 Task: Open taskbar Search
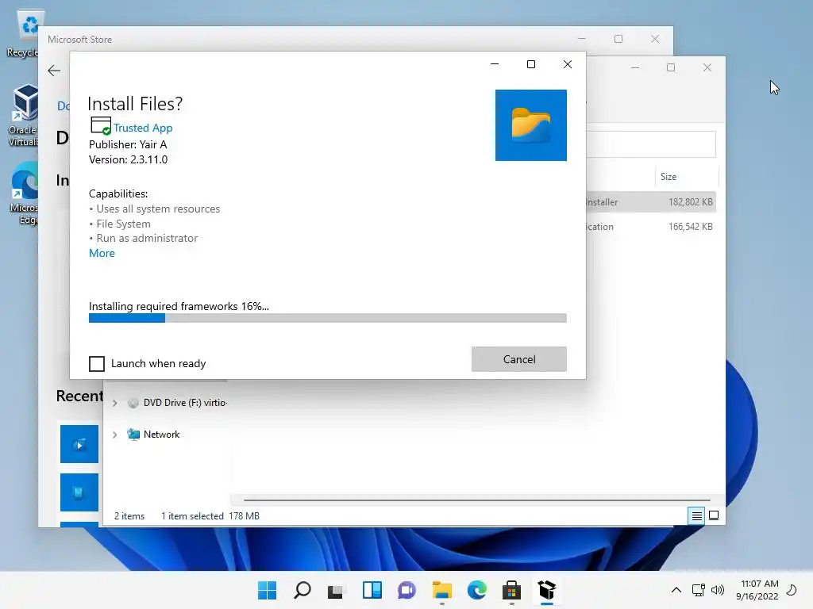[x=302, y=590]
